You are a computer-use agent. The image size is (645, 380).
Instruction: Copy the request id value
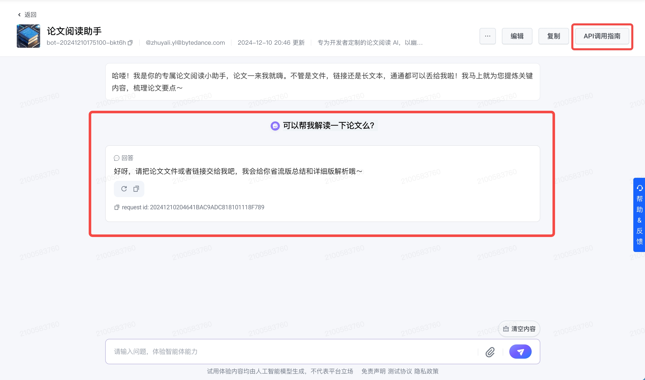[117, 207]
